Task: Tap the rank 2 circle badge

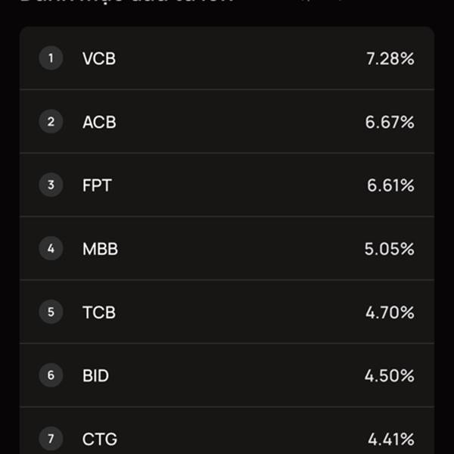Action: [x=51, y=121]
